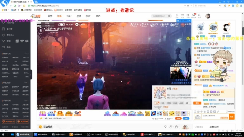Open the 游戏中心 bookmark
The width and height of the screenshot is (244, 137).
[48, 10]
